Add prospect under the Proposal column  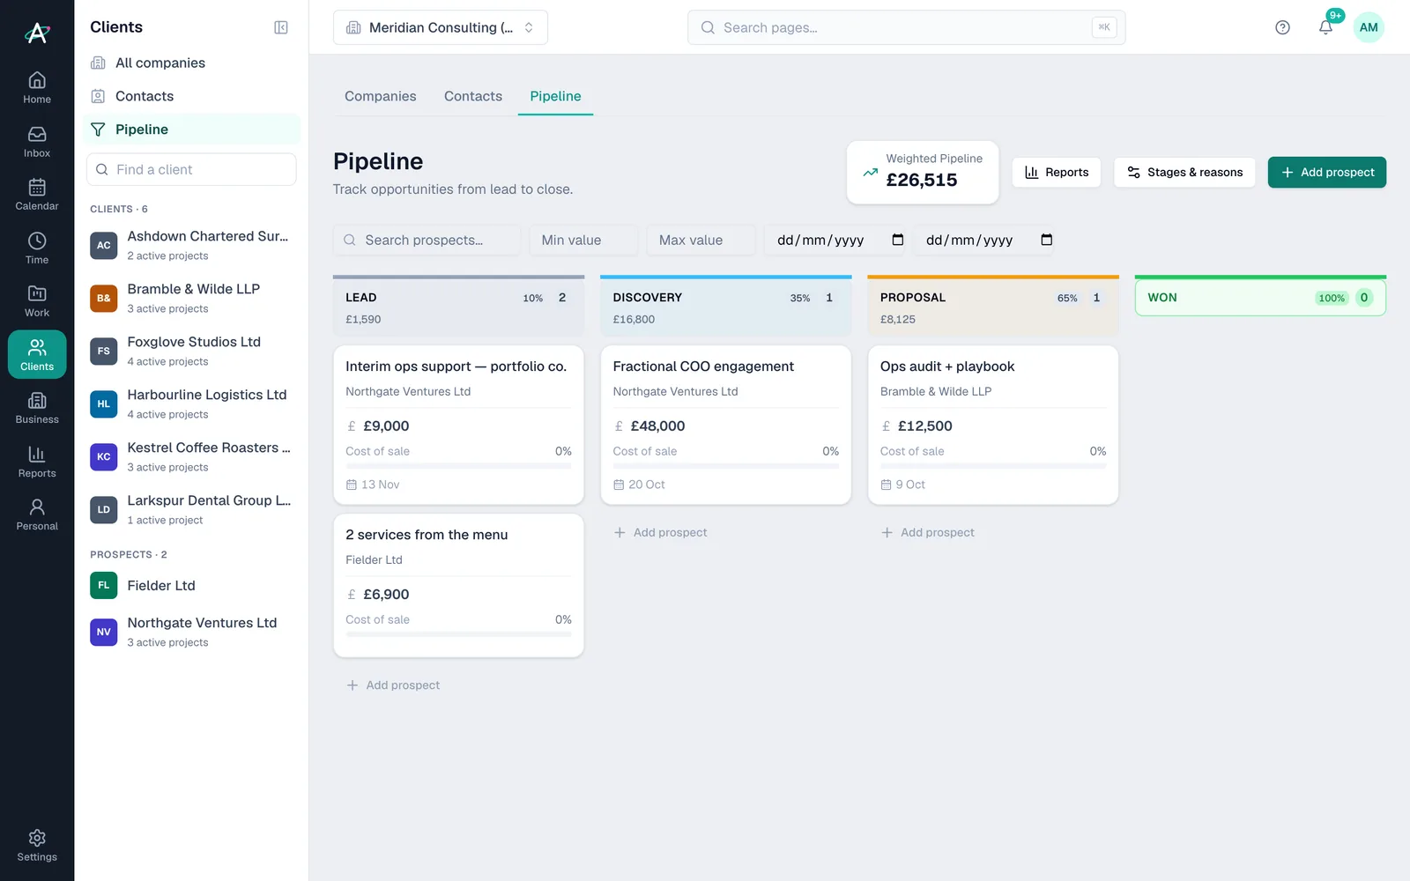[928, 532]
